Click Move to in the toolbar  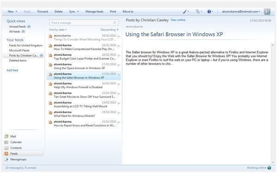point(128,11)
